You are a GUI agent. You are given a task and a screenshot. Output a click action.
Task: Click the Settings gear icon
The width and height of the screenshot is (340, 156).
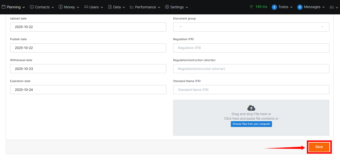pyautogui.click(x=167, y=7)
